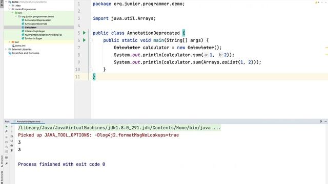Click first output line '3'
Viewport: 328px width, 184px height.
(x=19, y=142)
